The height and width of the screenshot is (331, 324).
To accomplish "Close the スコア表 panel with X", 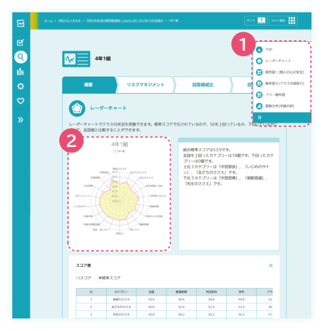I will pos(271,265).
